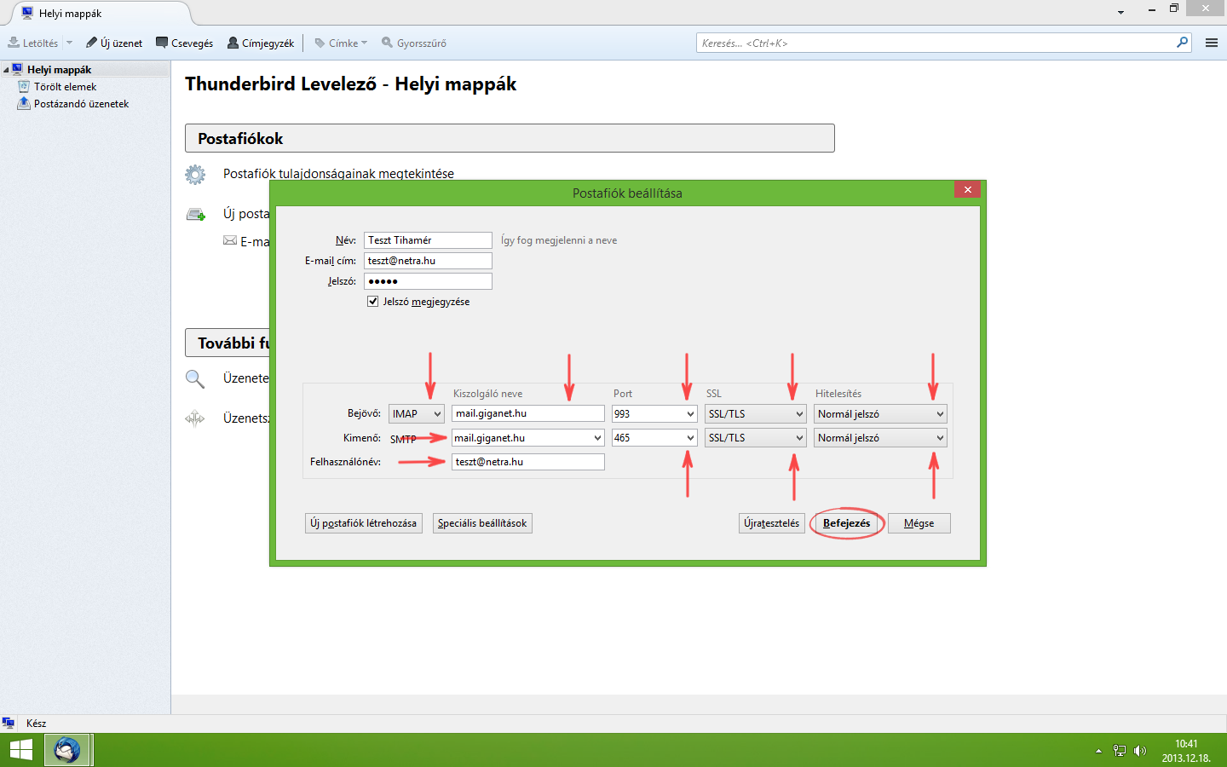Toggle the Jelszó megjegyzése checkbox
This screenshot has height=767, width=1227.
[372, 302]
